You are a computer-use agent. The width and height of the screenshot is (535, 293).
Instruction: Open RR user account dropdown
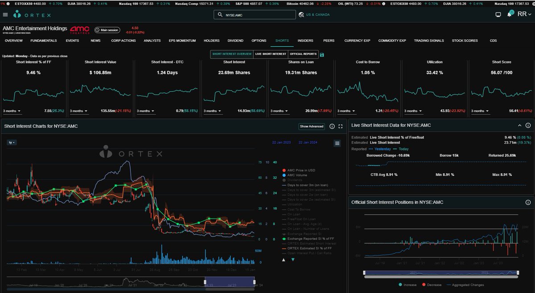(x=525, y=14)
